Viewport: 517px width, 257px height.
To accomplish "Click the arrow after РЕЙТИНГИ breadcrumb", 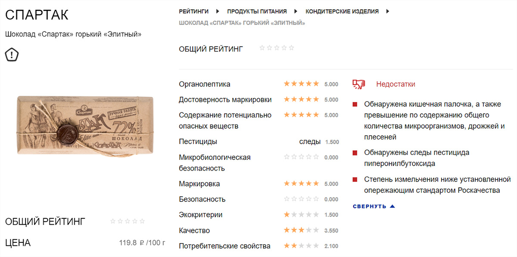I will click(x=218, y=11).
